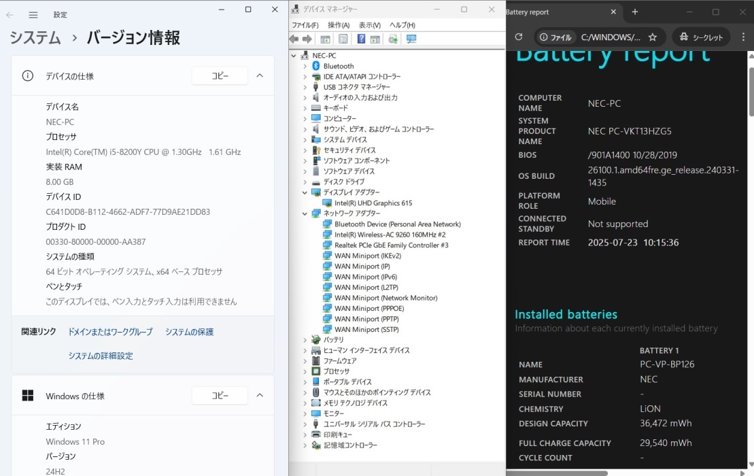
Task: Click the update device driver toolbar icon
Action: 393,39
